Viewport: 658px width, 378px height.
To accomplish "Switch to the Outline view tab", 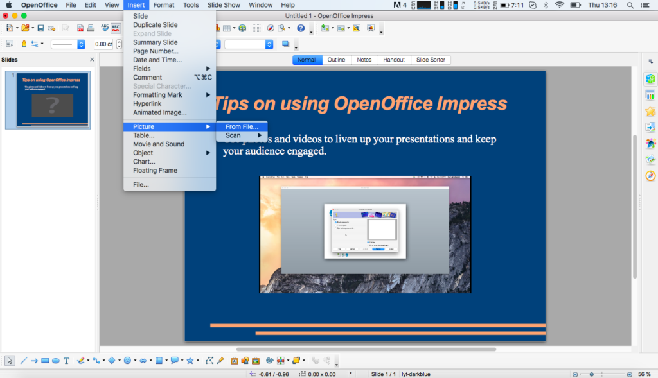I will (x=336, y=60).
